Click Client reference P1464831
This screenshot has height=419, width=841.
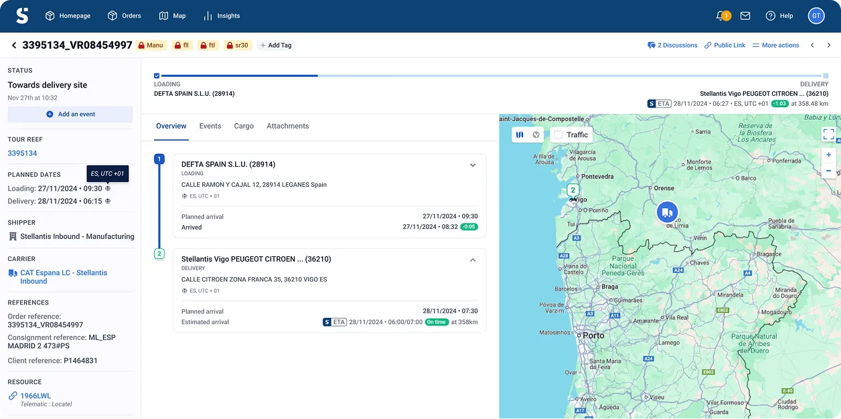(52, 361)
